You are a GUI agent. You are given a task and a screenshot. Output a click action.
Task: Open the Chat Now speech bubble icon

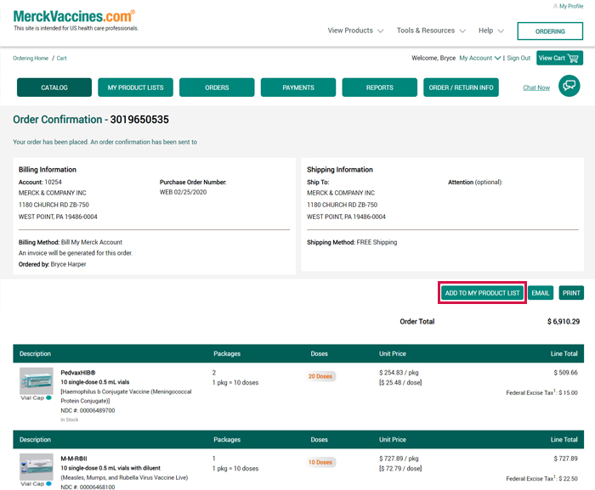click(x=569, y=86)
